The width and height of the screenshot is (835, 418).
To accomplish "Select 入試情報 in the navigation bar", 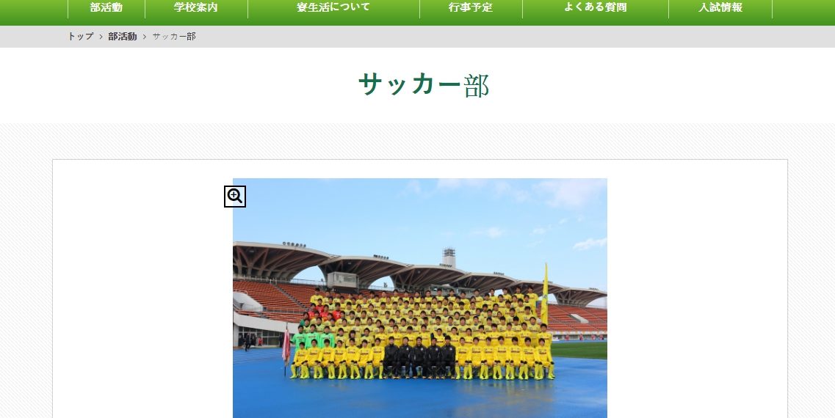I will click(720, 7).
